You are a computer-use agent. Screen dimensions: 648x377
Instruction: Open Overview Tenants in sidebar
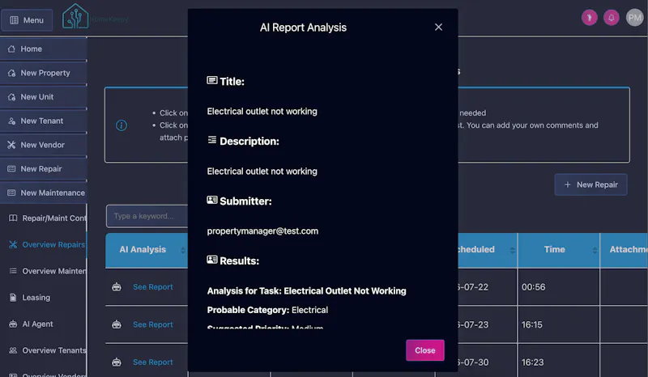[x=44, y=350]
